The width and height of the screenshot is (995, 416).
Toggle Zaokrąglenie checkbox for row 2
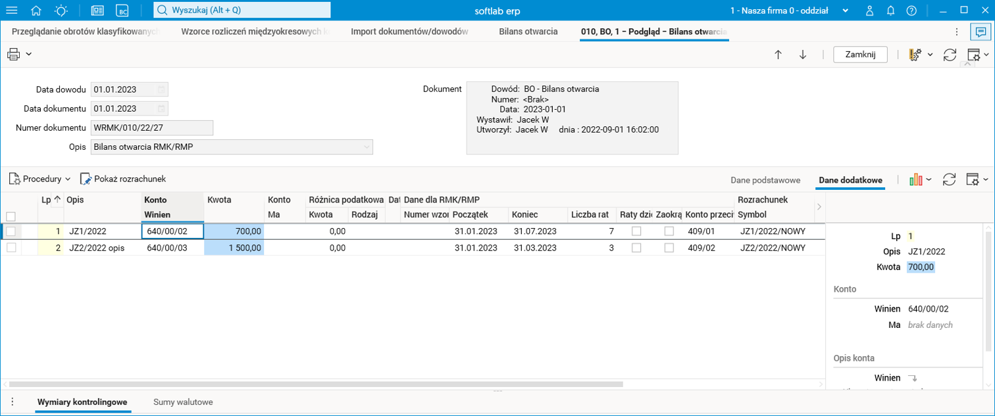669,248
